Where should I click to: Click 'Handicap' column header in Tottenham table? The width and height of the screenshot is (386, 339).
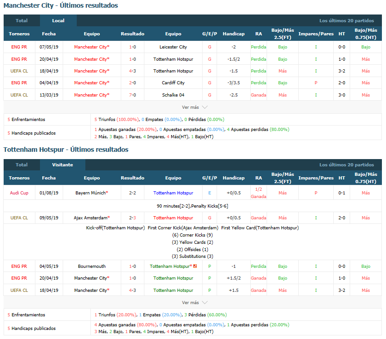point(233,178)
